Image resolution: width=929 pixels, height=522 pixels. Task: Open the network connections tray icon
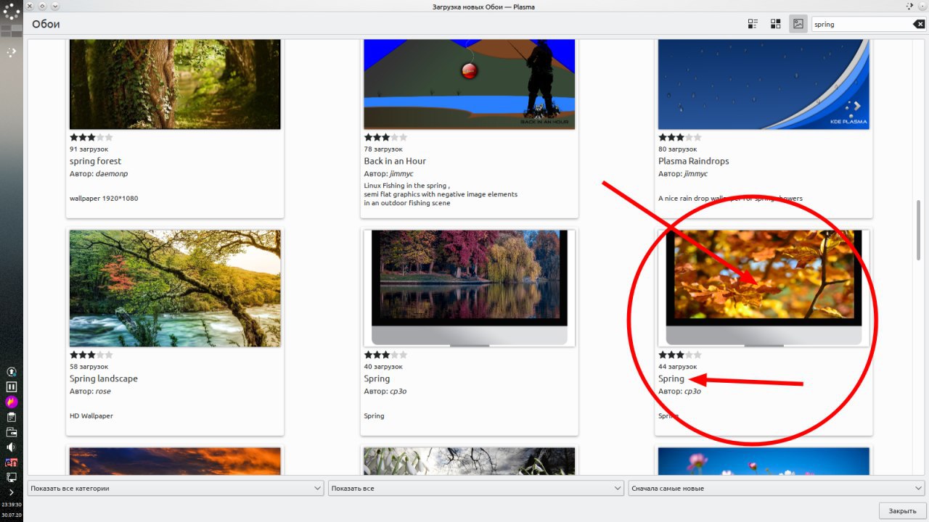tap(12, 477)
